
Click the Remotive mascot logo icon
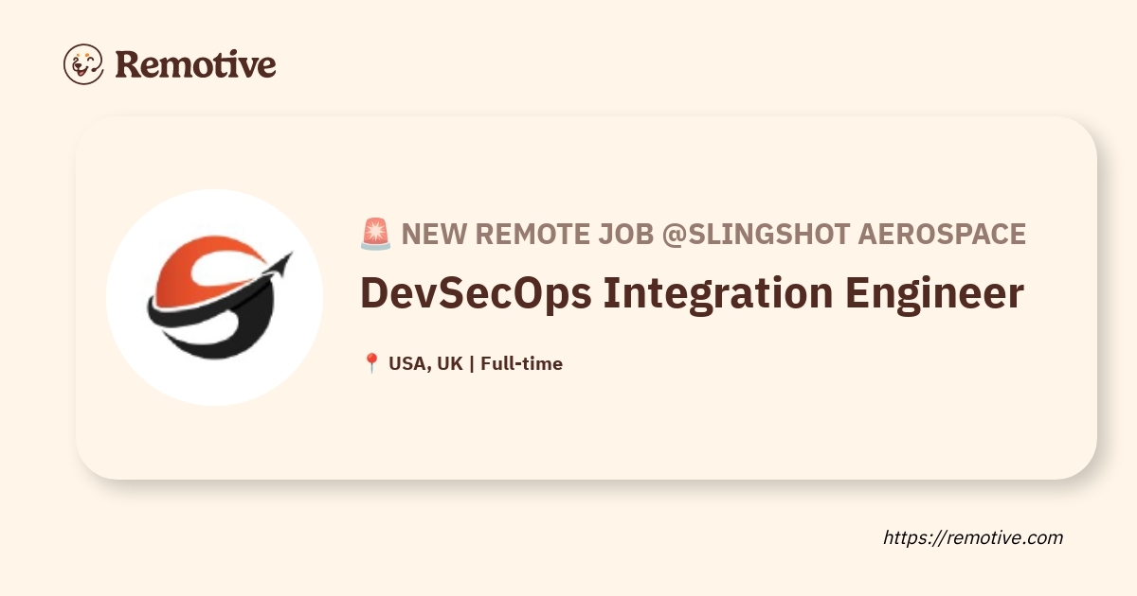(83, 64)
